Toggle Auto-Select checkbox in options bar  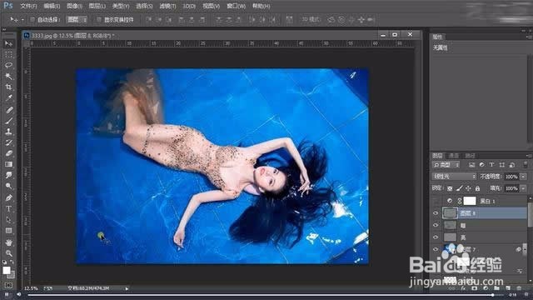click(32, 20)
